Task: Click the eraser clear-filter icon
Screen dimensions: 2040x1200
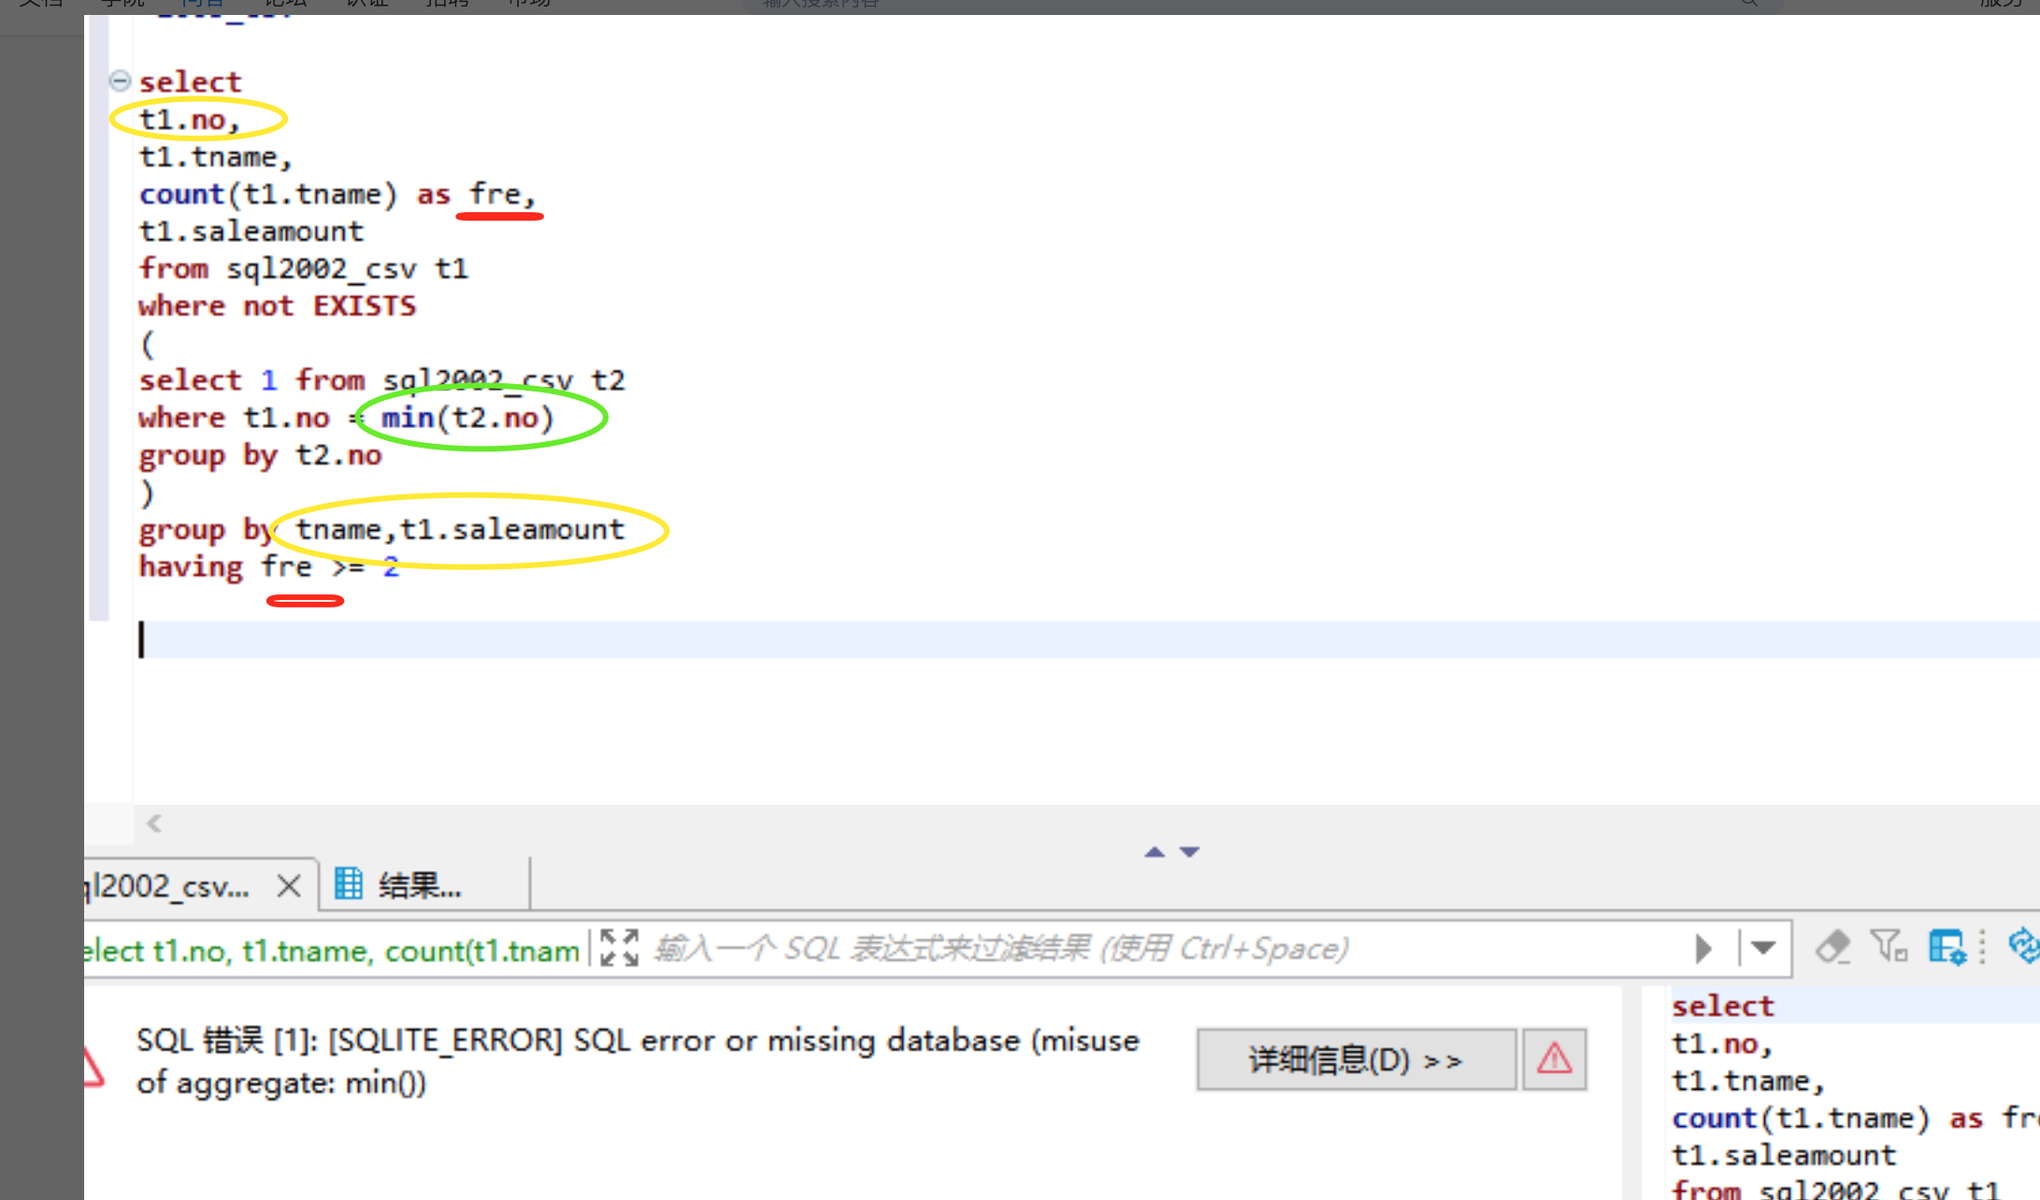Action: pyautogui.click(x=1832, y=947)
